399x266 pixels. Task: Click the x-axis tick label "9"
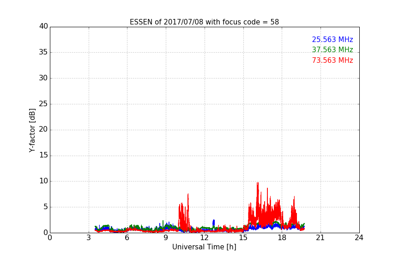166,238
